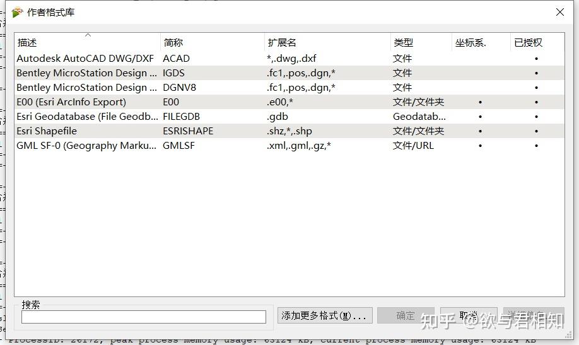This screenshot has height=345, width=579.
Task: Click the resize grip at dialog corner
Action: 569,335
